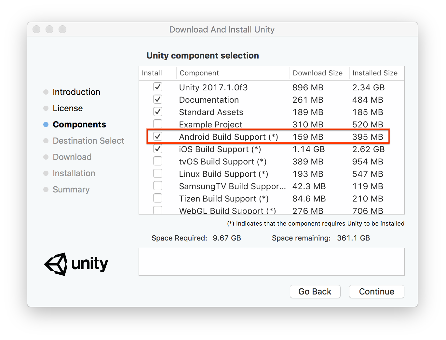Select the Destination Select step

click(88, 140)
